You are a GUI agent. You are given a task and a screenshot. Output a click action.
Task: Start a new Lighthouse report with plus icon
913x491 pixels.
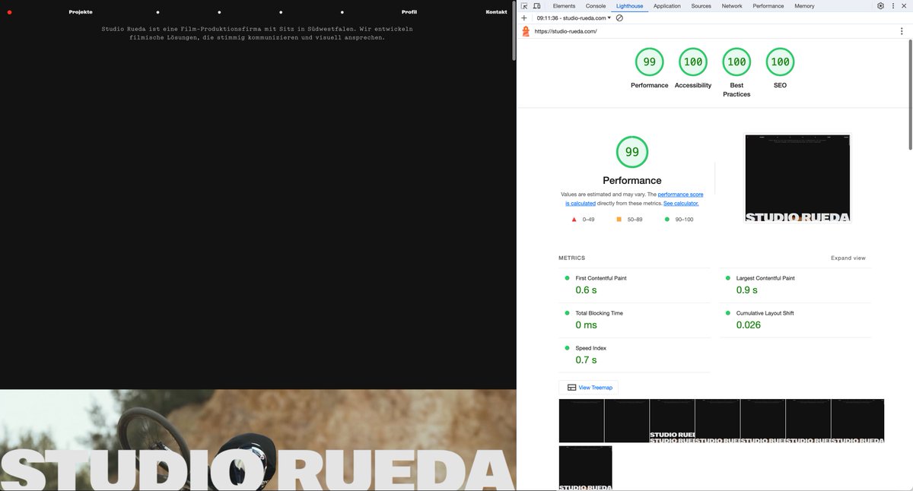[x=524, y=17]
